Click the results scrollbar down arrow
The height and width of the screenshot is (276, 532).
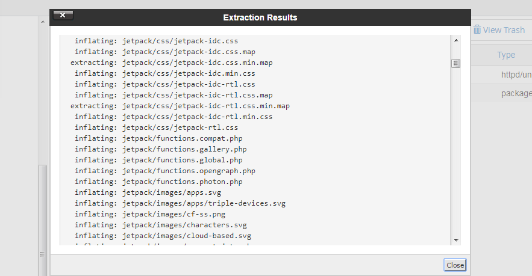[x=456, y=240]
